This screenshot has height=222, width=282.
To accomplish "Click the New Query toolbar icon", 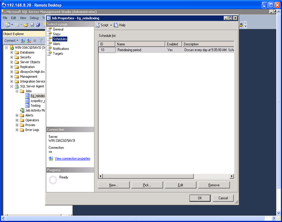I will click(x=7, y=25).
